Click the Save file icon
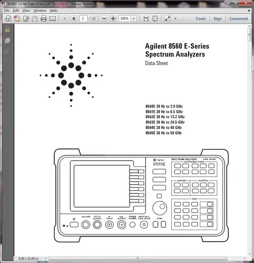This screenshot has height=263, width=254. pyautogui.click(x=35, y=18)
